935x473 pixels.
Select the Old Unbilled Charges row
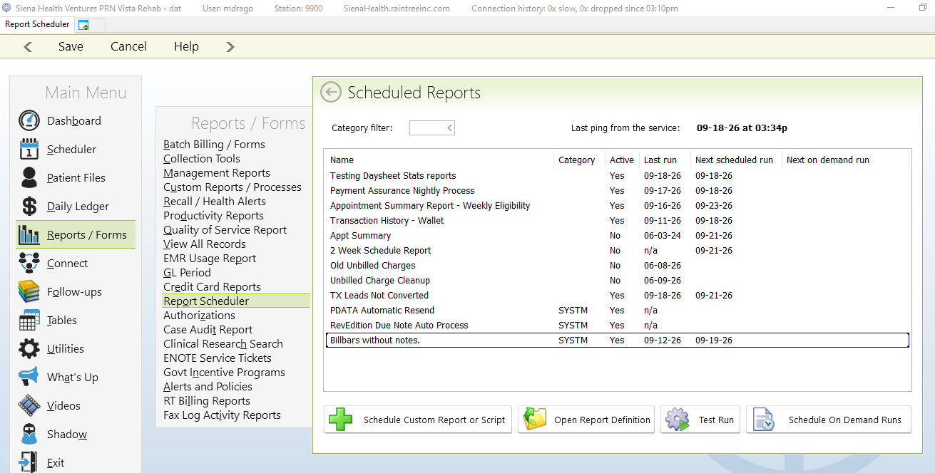[618, 265]
